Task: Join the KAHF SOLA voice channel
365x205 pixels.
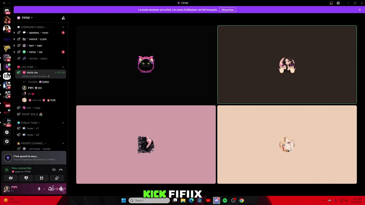Action: click(40, 114)
